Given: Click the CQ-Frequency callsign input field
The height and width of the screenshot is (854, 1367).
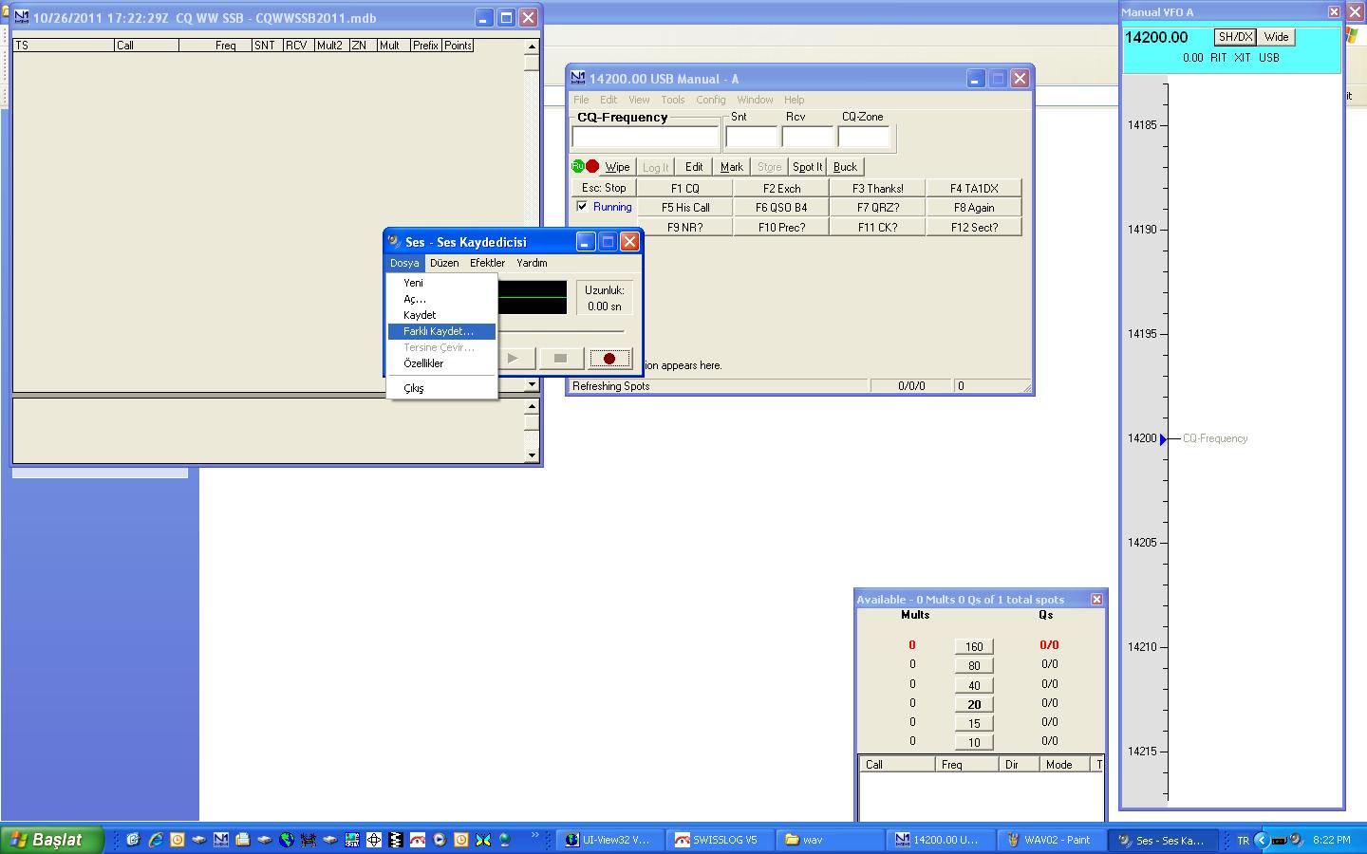Looking at the screenshot, I should pyautogui.click(x=646, y=138).
